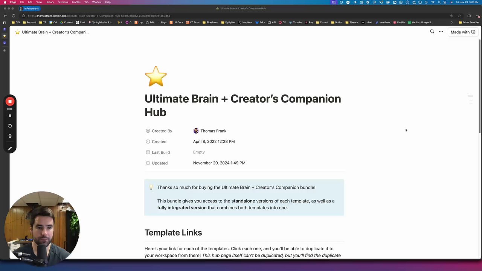
Task: Click the table of contents lines at right
Action: click(x=470, y=100)
